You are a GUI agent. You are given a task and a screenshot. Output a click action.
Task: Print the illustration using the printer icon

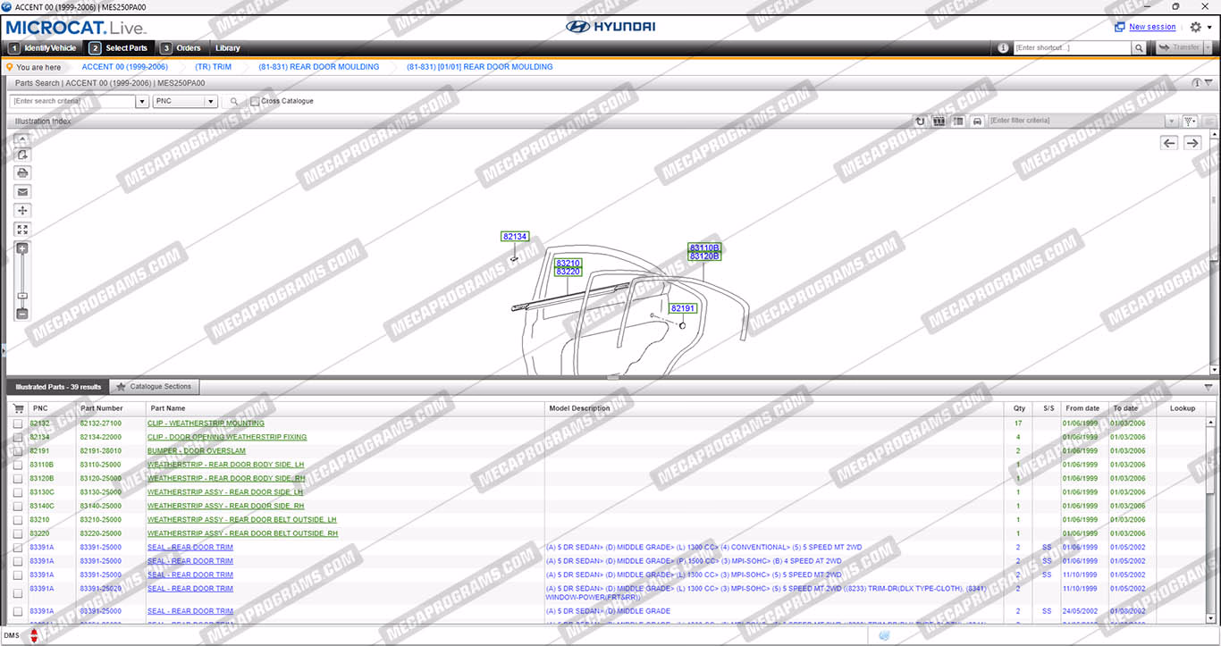tap(22, 172)
